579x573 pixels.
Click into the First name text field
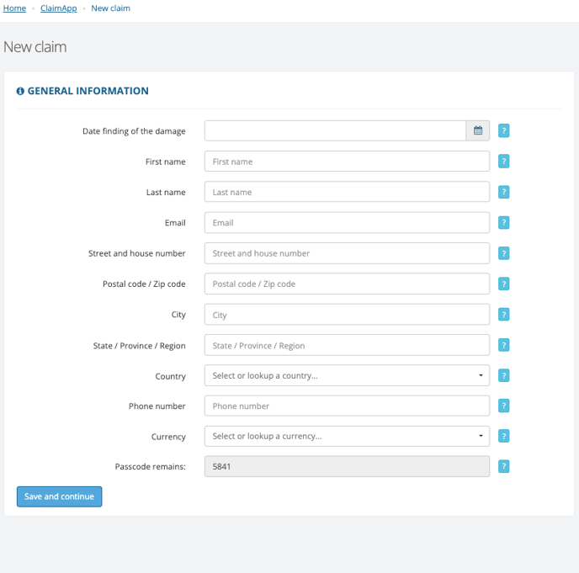click(347, 162)
